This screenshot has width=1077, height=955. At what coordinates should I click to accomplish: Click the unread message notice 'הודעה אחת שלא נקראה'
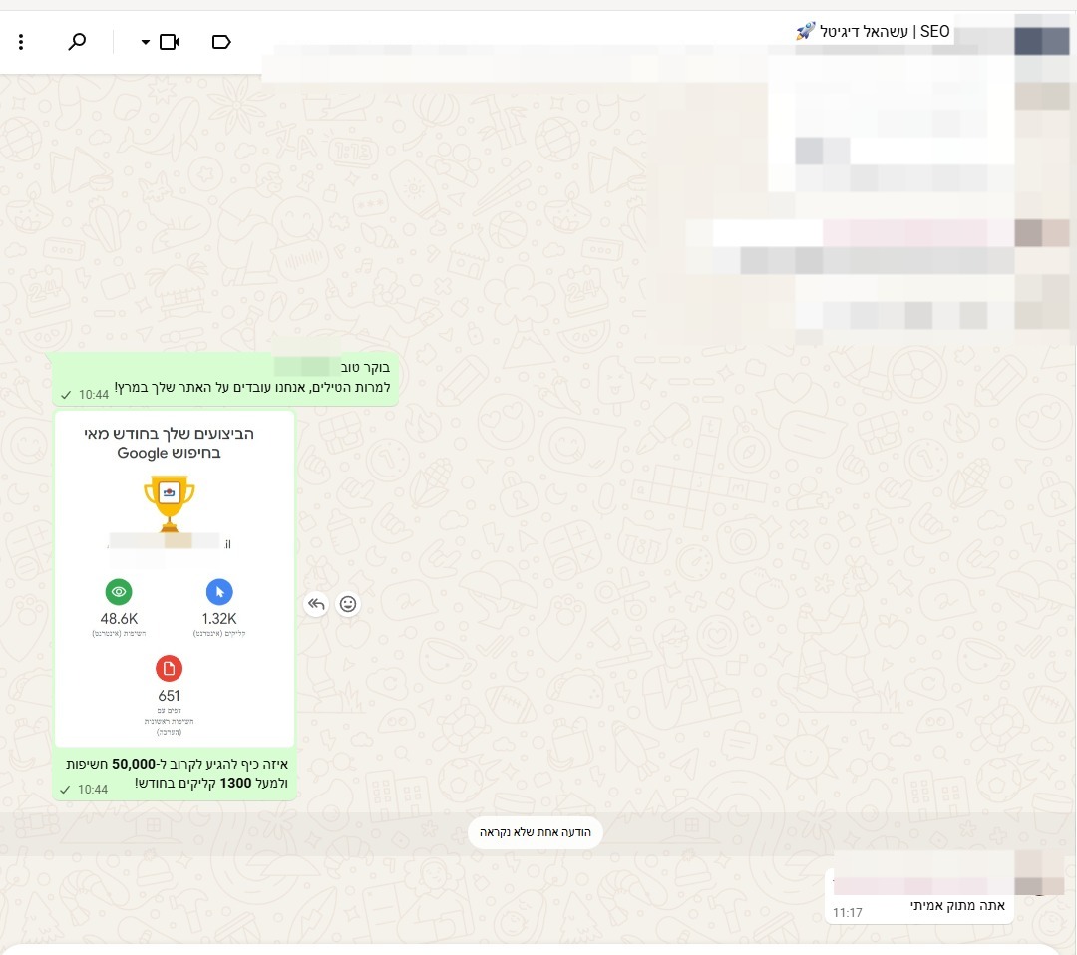pyautogui.click(x=536, y=832)
